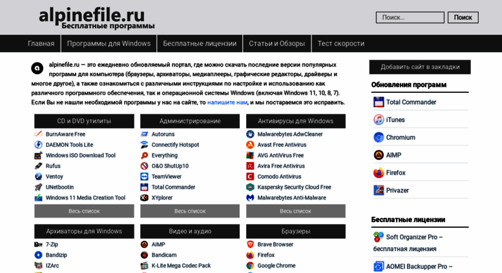Open Soft Organizer Pro бесплатная лицензия link
Screen dimensions: 502x273
[x=408, y=243]
